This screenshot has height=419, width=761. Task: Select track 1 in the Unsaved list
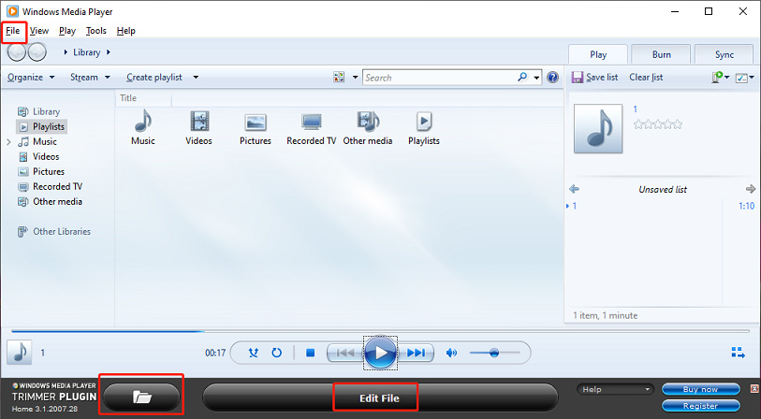coord(661,206)
